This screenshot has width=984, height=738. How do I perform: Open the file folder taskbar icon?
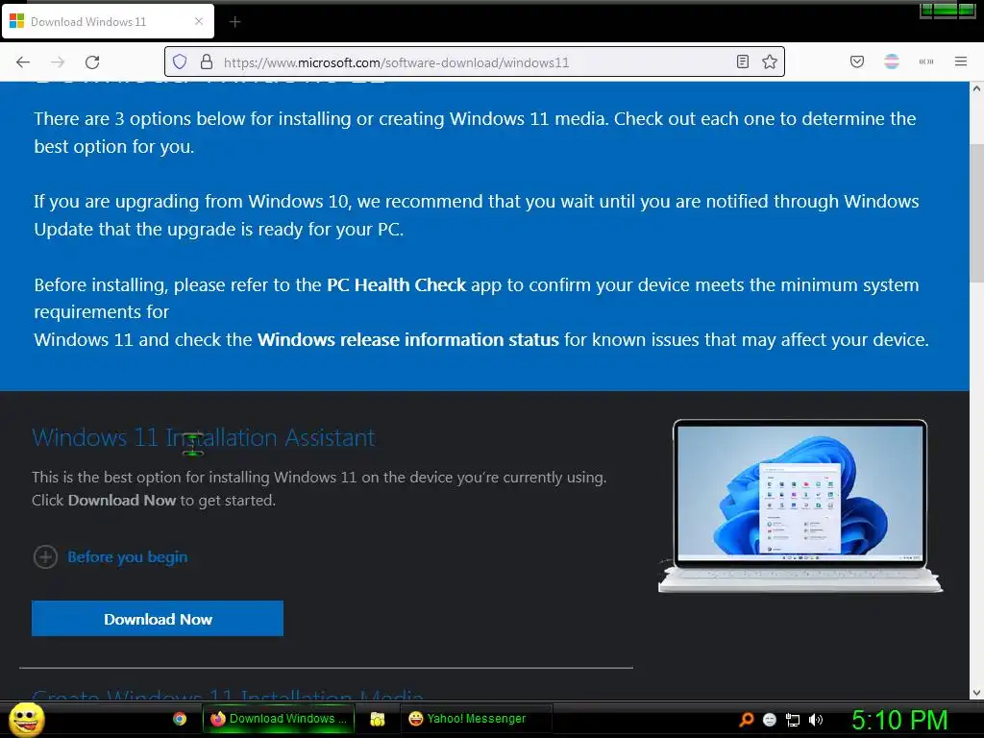[377, 719]
